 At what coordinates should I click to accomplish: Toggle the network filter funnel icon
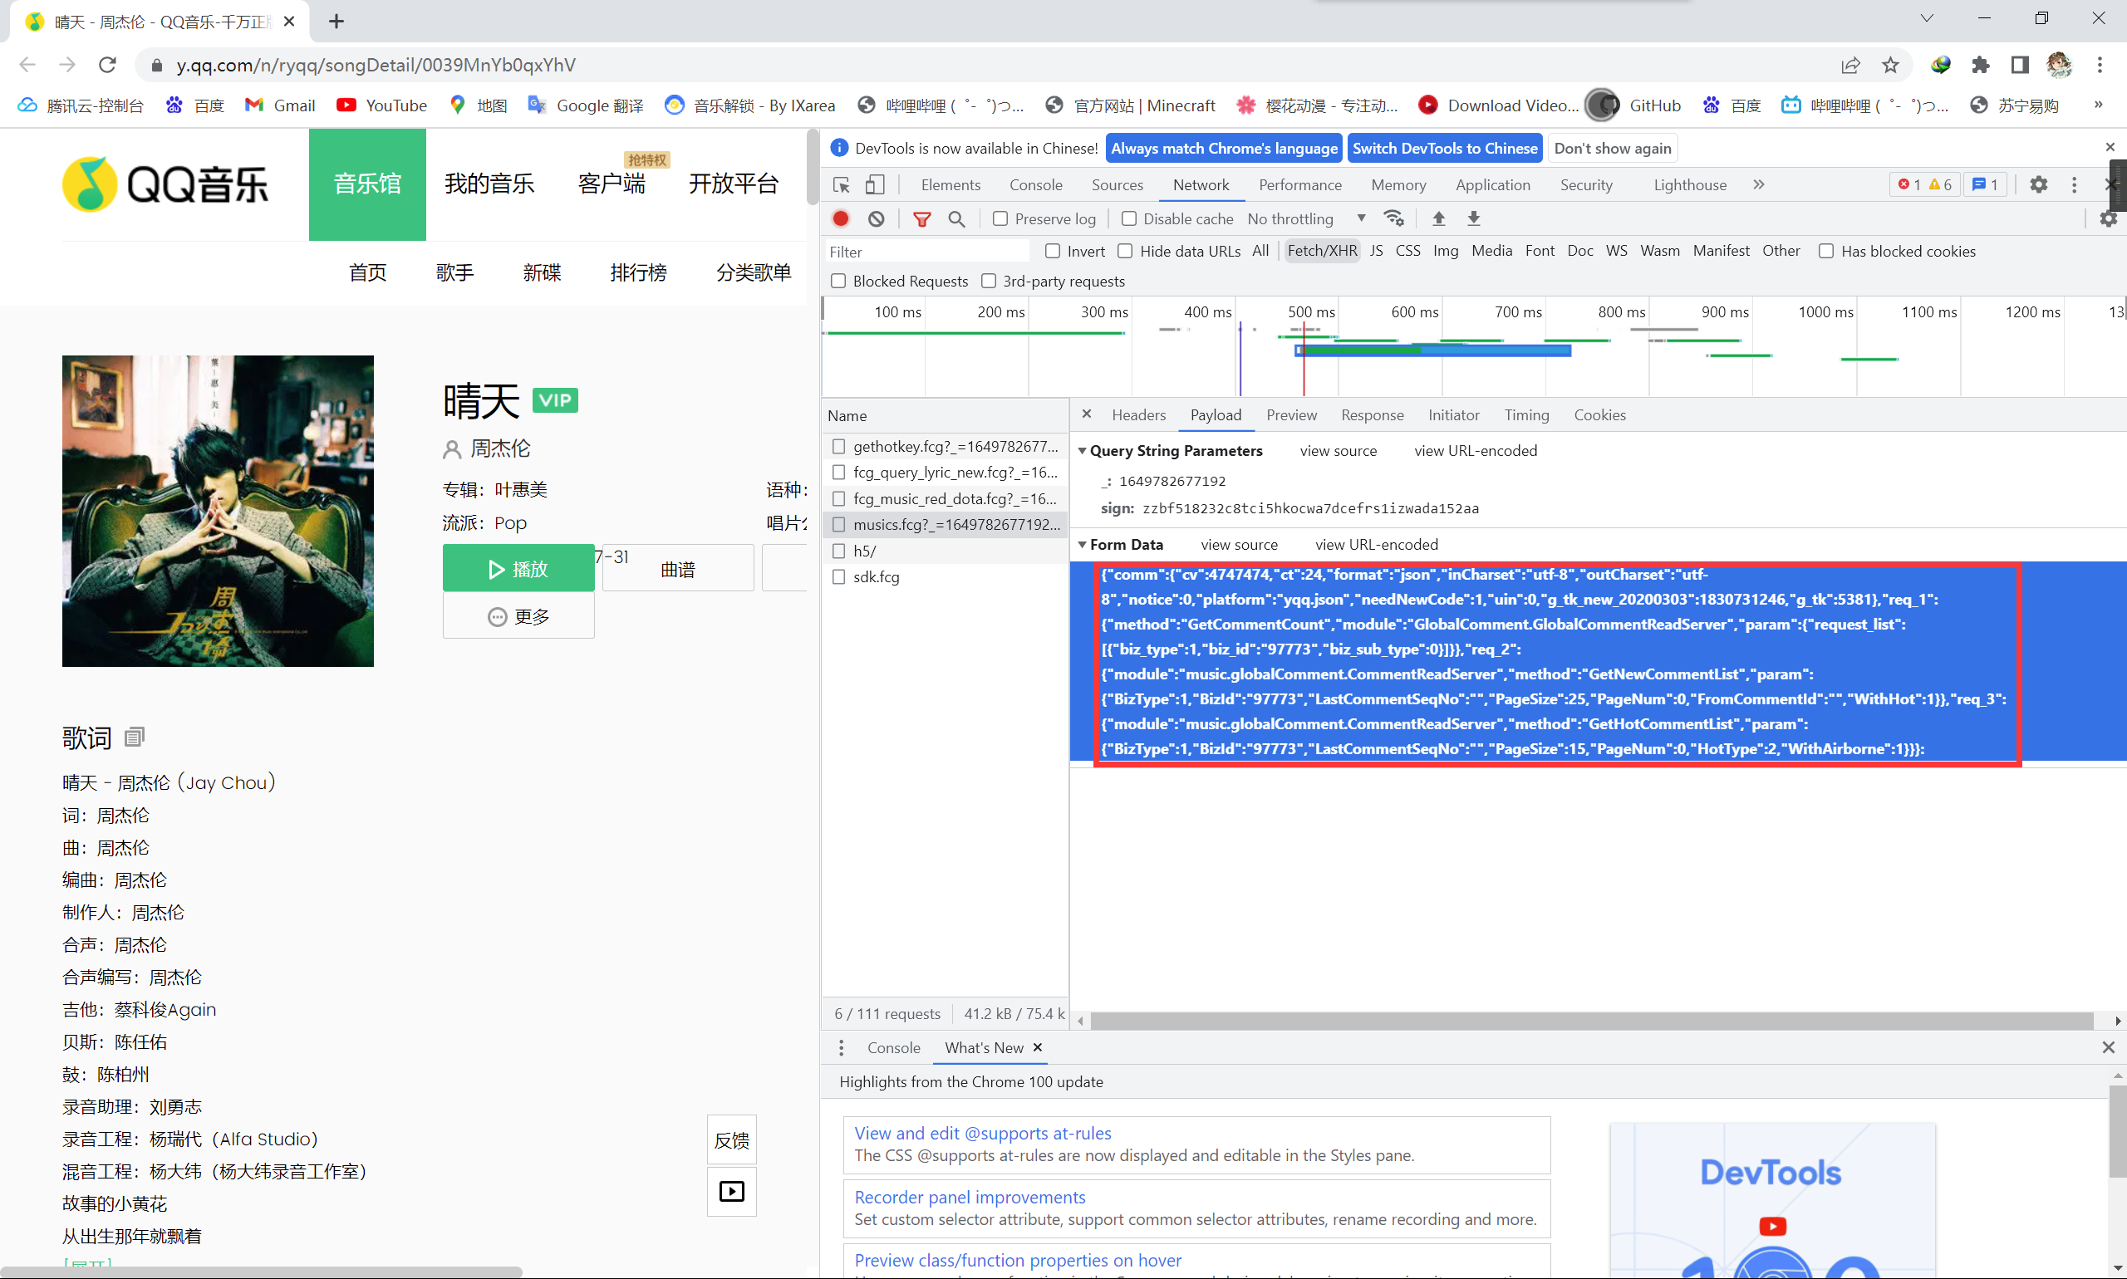tap(921, 219)
